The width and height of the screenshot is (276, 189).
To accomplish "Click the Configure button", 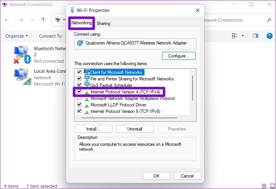I will point(179,56).
